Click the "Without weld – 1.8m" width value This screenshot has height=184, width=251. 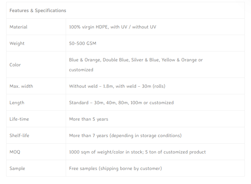click(x=91, y=86)
